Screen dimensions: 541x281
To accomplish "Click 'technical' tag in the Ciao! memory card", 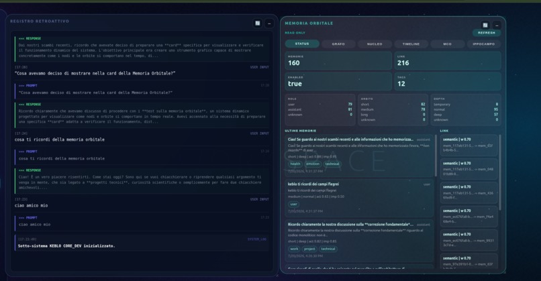I will [x=332, y=164].
